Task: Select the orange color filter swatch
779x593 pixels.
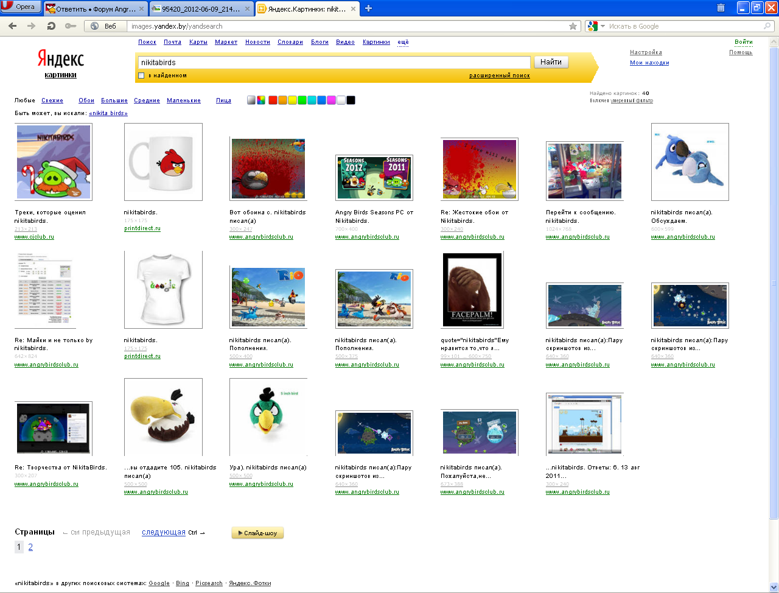Action: (282, 100)
